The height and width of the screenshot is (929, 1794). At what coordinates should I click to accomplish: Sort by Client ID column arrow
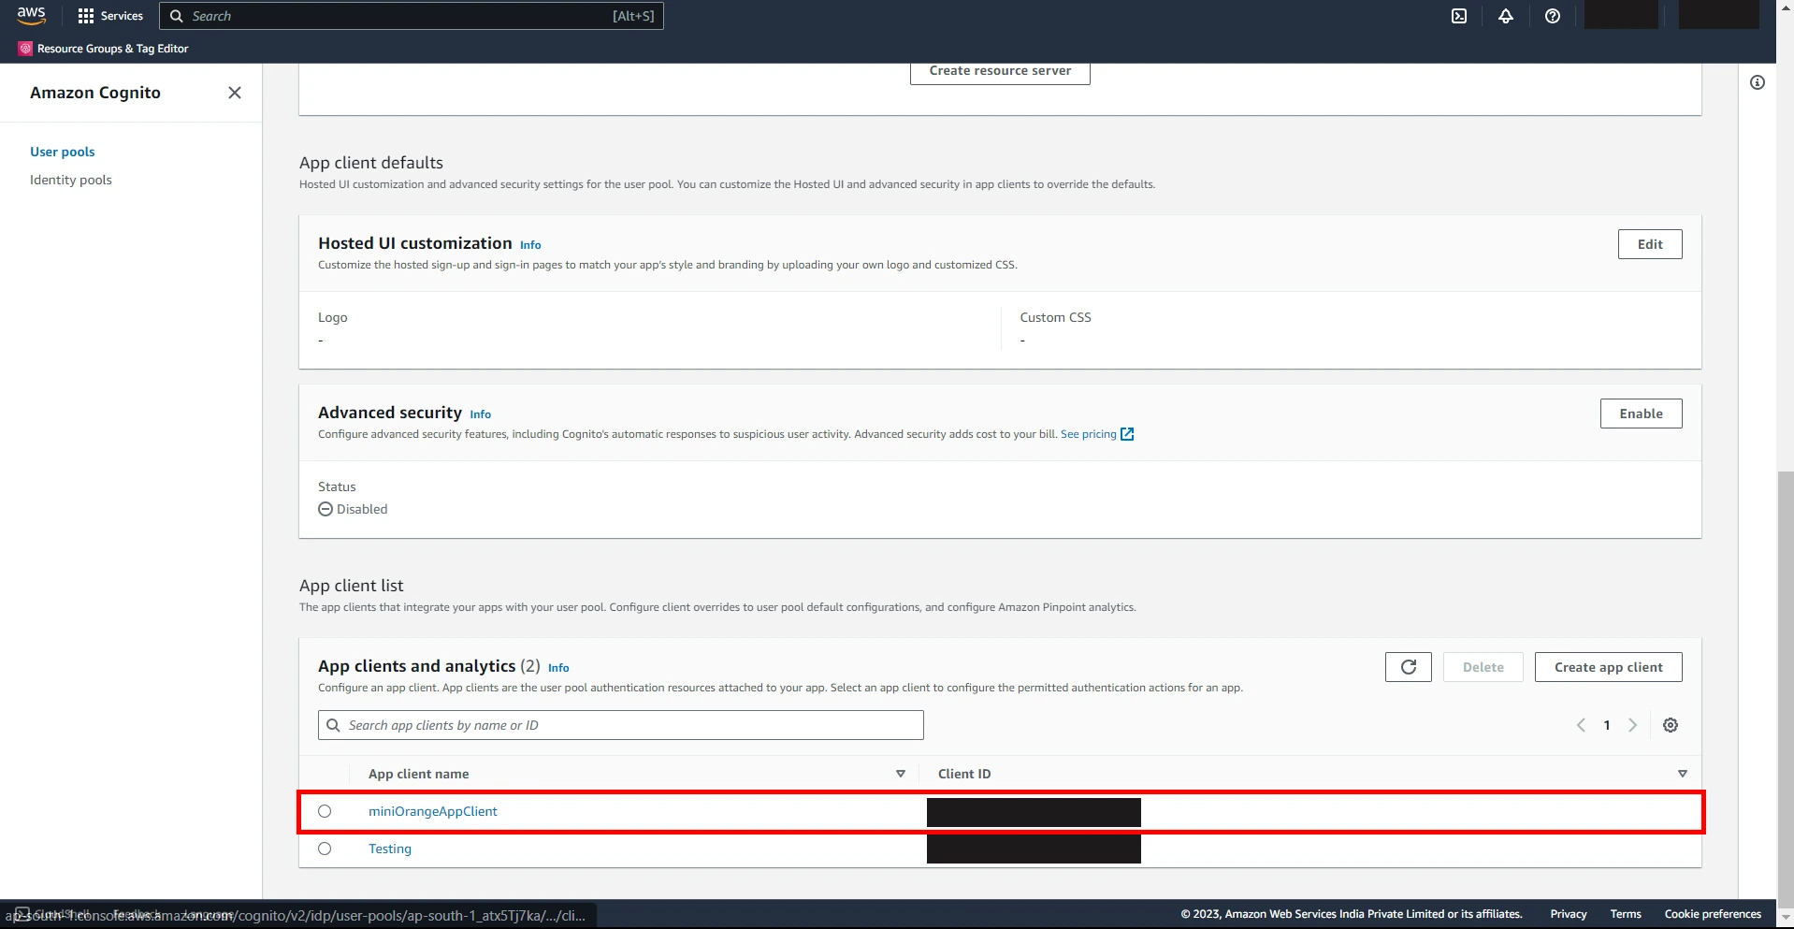click(x=1683, y=774)
